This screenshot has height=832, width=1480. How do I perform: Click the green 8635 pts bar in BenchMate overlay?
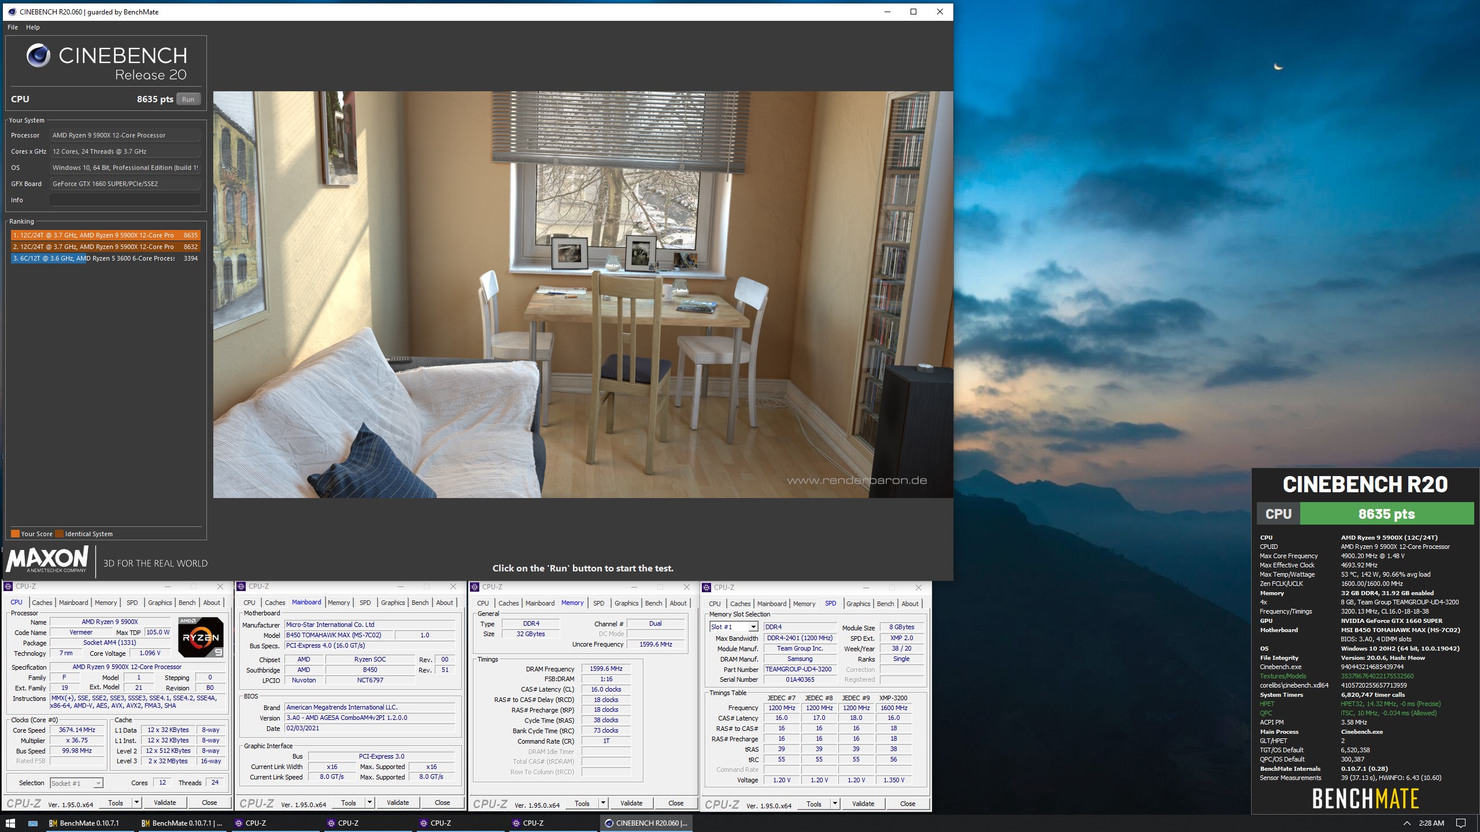coord(1386,514)
